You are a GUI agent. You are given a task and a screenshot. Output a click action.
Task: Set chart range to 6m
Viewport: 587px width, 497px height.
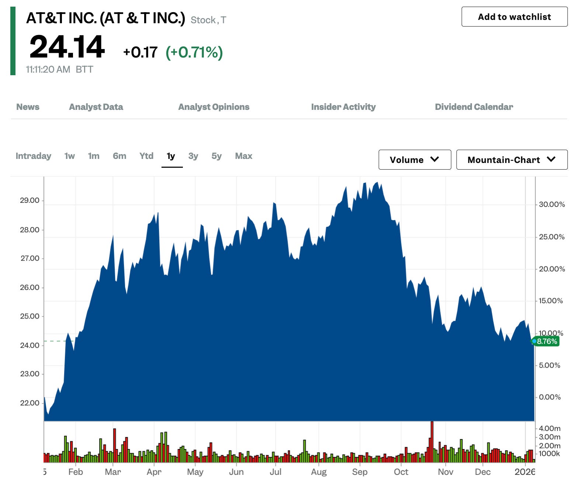tap(119, 156)
